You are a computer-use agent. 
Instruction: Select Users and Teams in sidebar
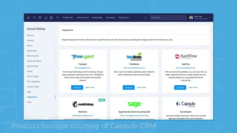click(34, 61)
